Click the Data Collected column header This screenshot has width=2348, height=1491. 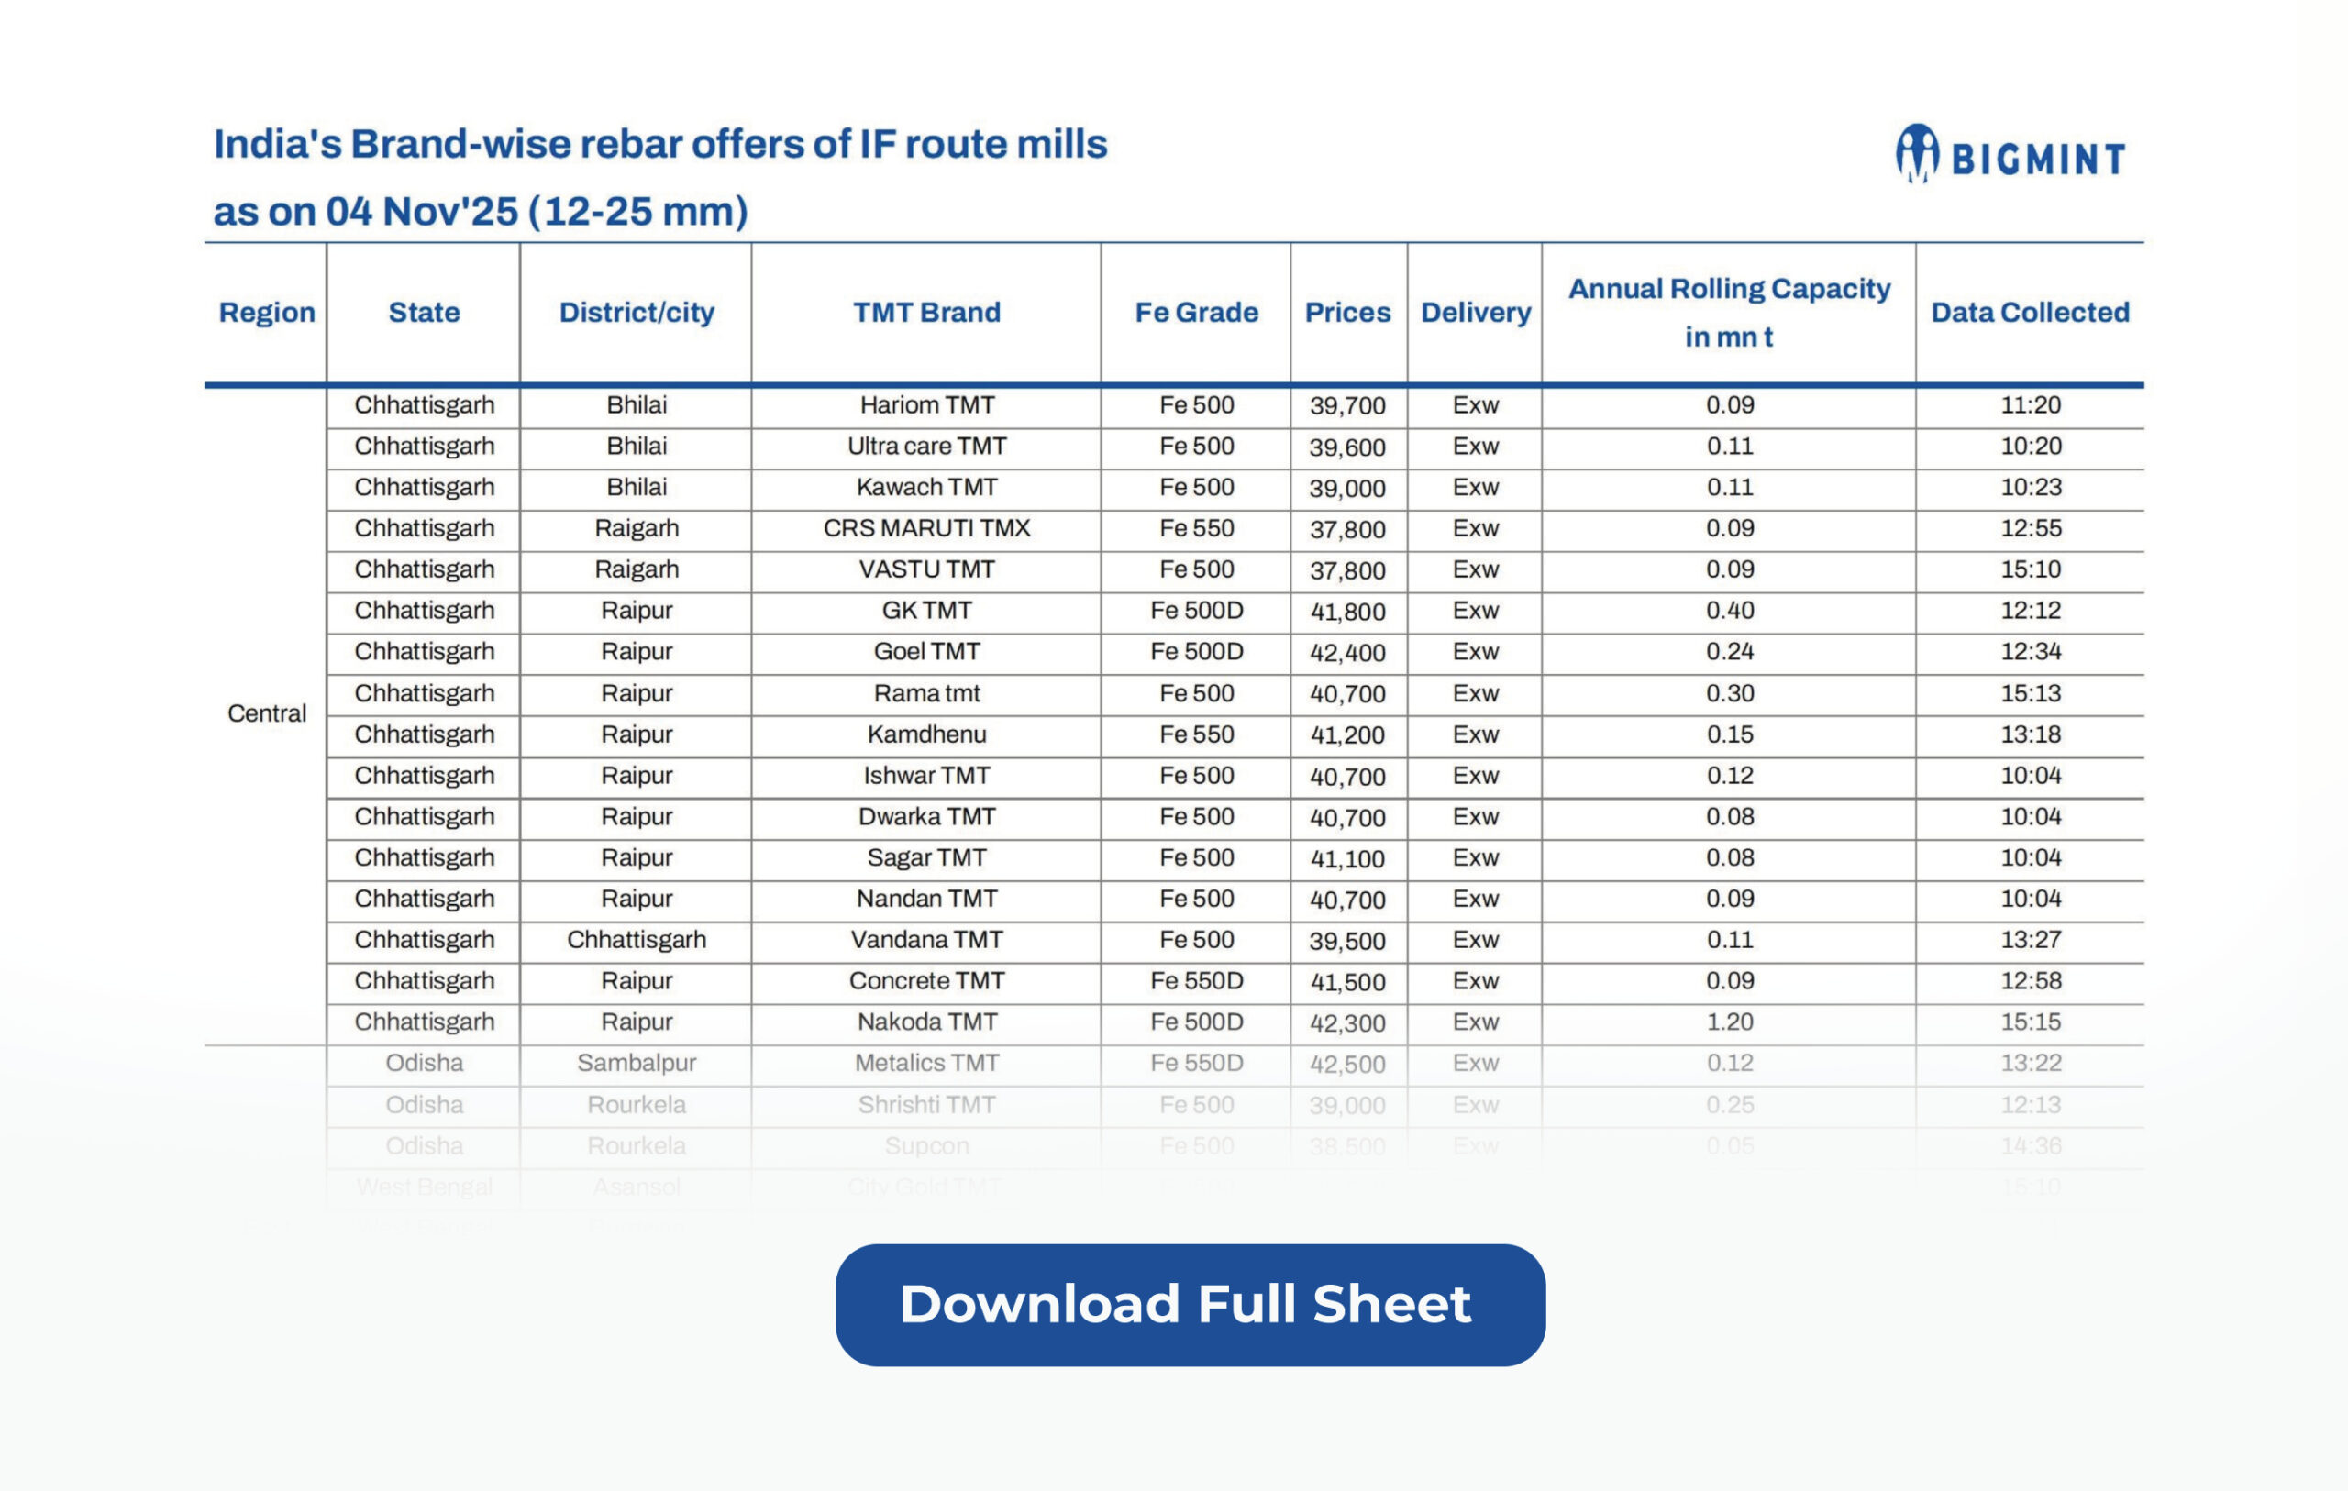(2029, 312)
